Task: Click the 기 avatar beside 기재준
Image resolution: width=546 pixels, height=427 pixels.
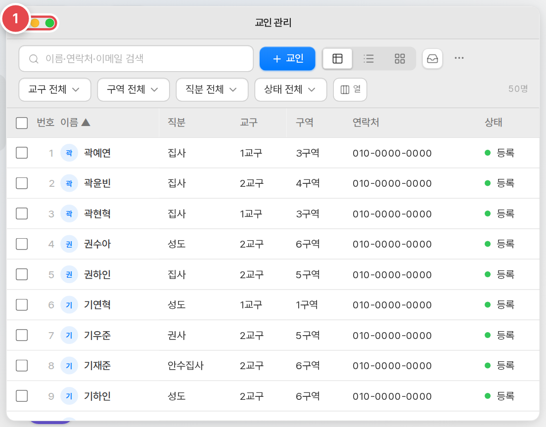Action: tap(69, 366)
